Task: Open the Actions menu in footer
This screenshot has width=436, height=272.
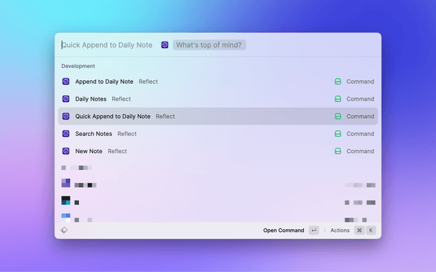Action: tap(340, 231)
